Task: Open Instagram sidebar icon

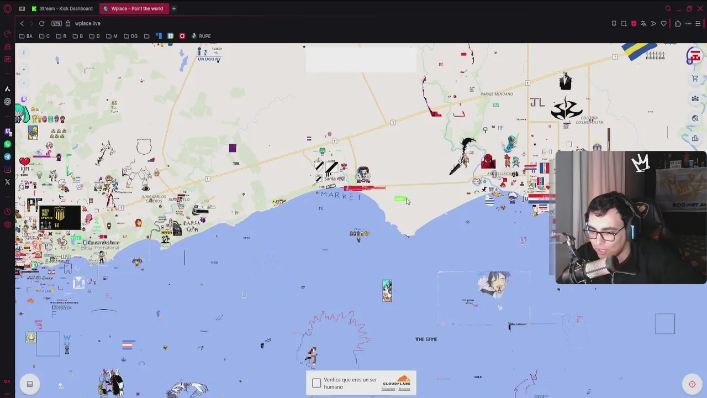Action: tap(8, 170)
